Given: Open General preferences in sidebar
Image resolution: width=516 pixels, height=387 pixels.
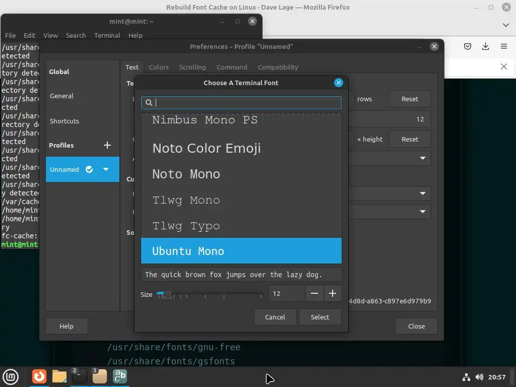Looking at the screenshot, I should click(83, 96).
